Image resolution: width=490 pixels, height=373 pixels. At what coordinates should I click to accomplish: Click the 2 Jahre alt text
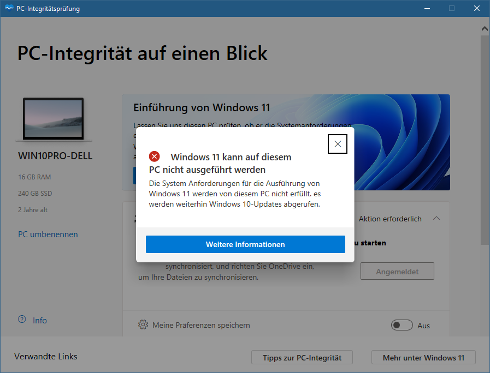[33, 210]
